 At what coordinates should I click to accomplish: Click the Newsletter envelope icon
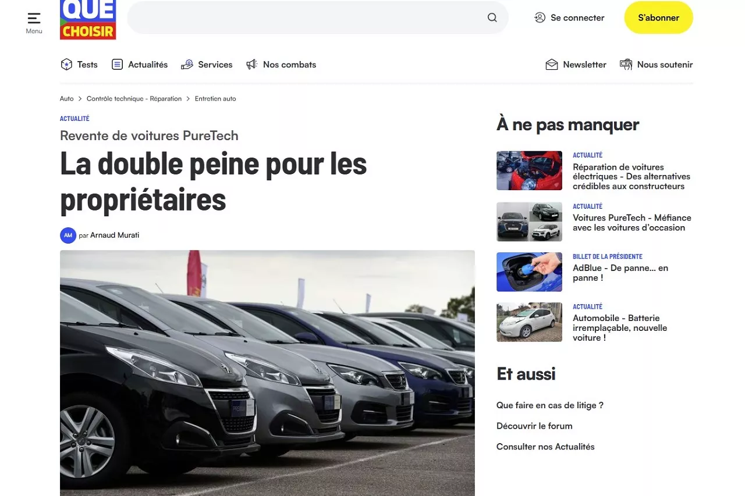pyautogui.click(x=552, y=65)
